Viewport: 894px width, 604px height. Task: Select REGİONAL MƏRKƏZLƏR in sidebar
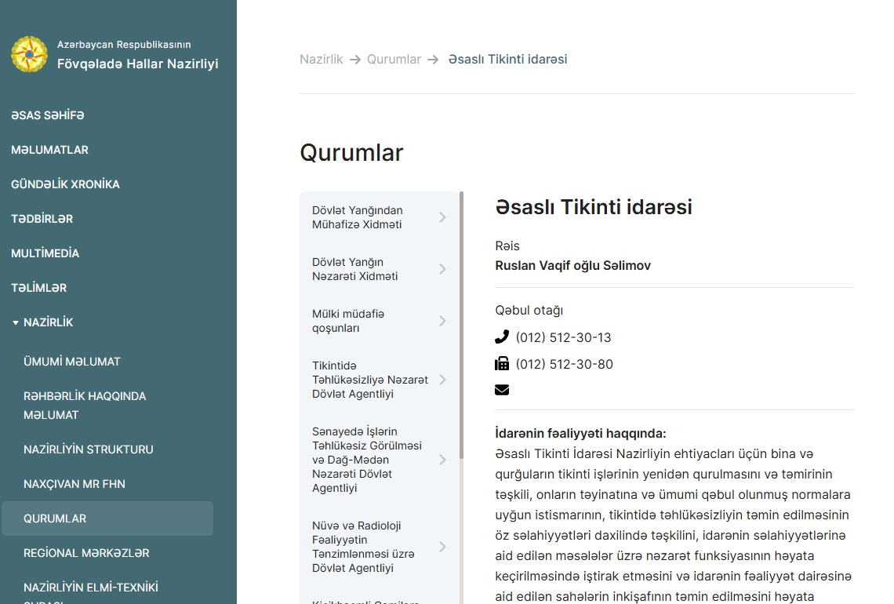tap(86, 553)
